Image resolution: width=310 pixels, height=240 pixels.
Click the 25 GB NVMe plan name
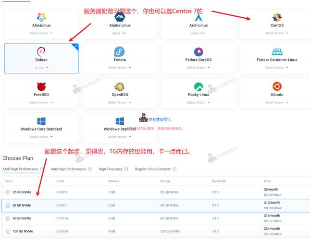22,192
